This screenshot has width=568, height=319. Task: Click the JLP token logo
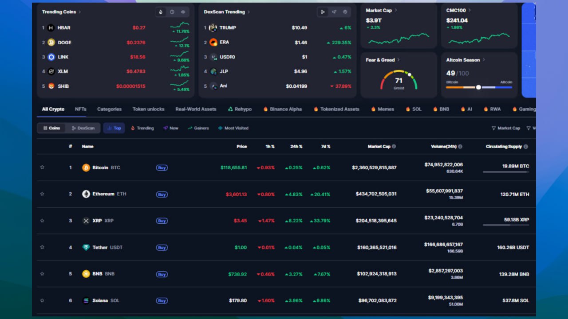(x=213, y=71)
